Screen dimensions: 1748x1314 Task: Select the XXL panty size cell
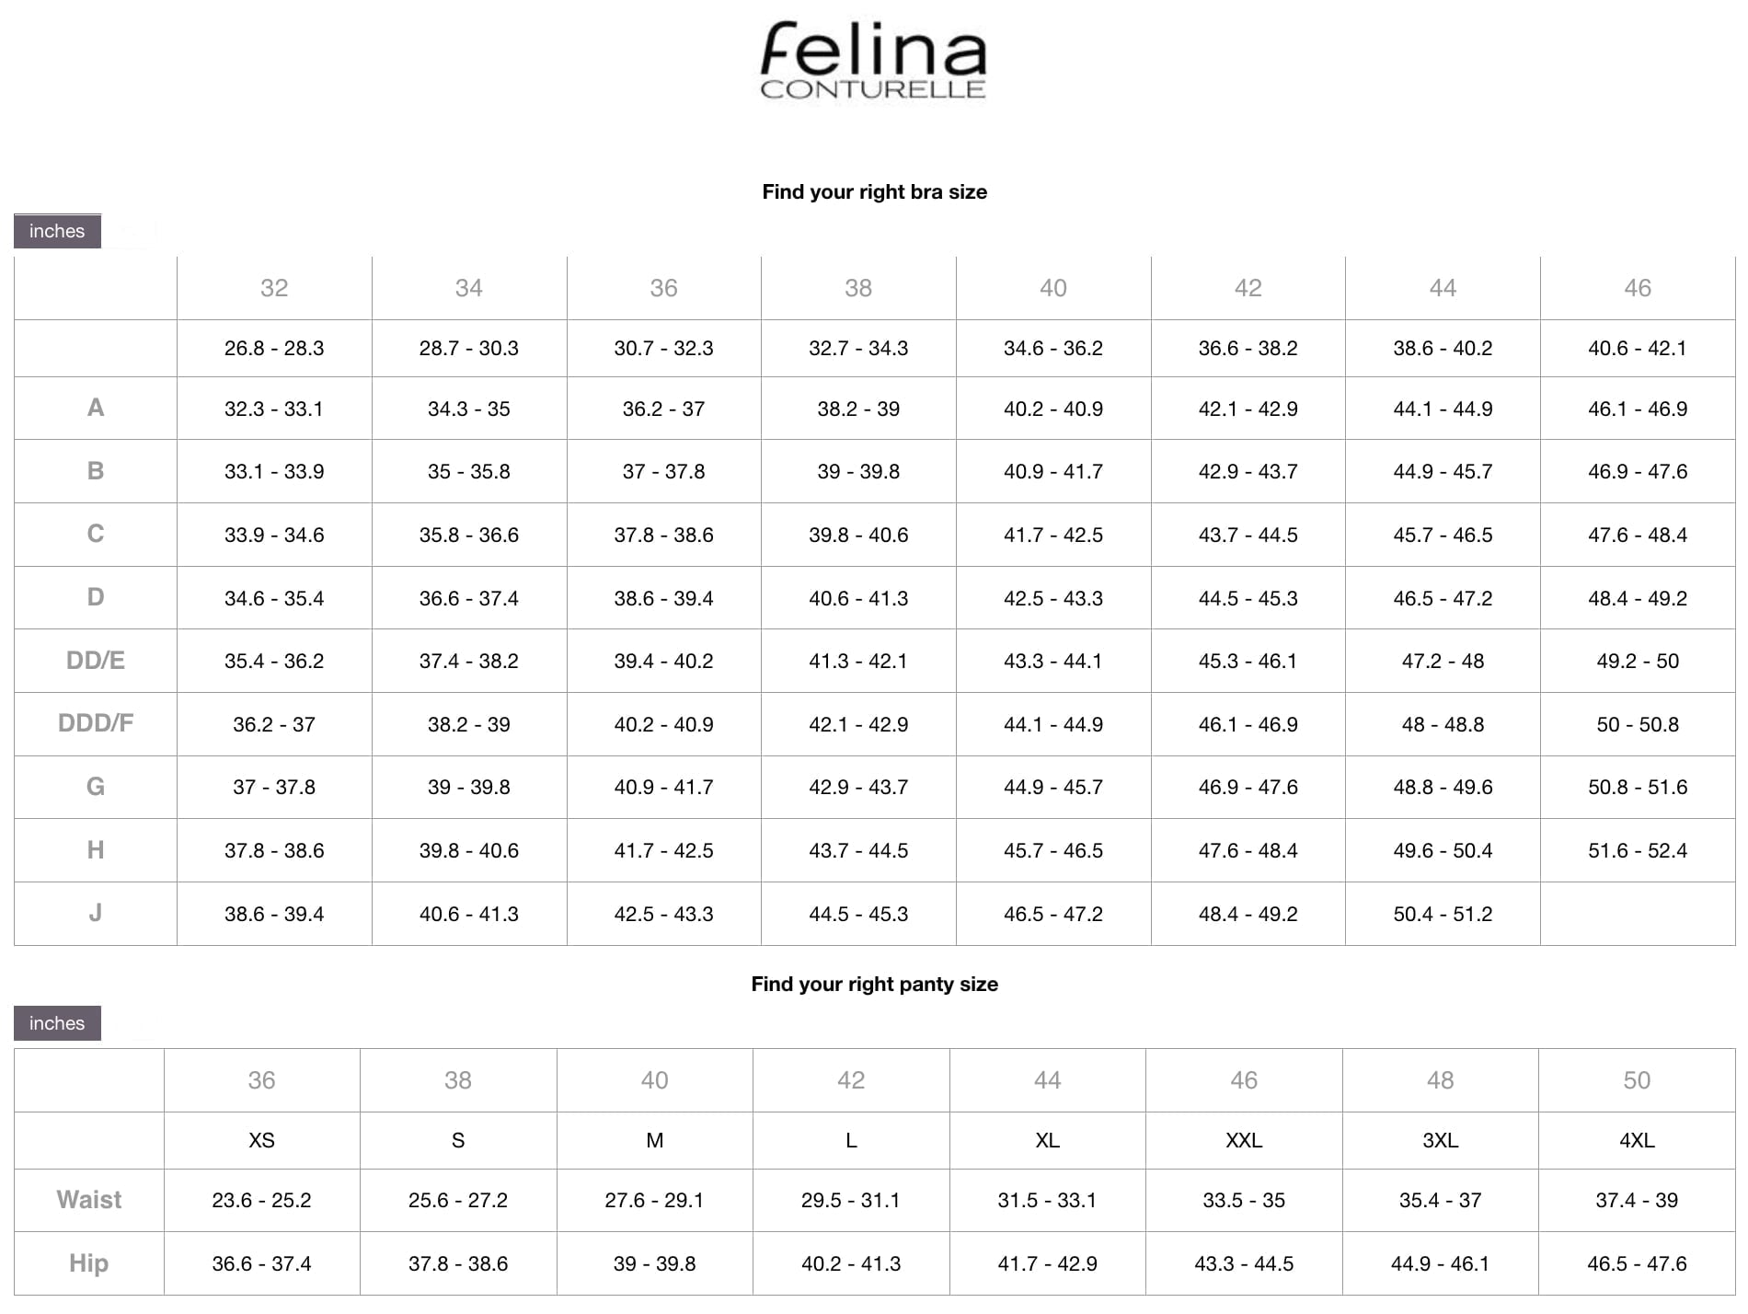[1244, 1140]
